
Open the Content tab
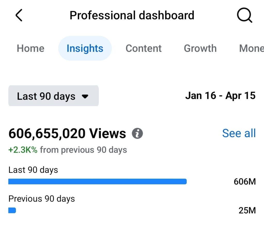coord(144,48)
